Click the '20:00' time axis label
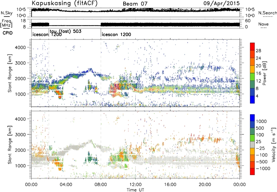The width and height of the screenshot is (277, 192). point(205,185)
